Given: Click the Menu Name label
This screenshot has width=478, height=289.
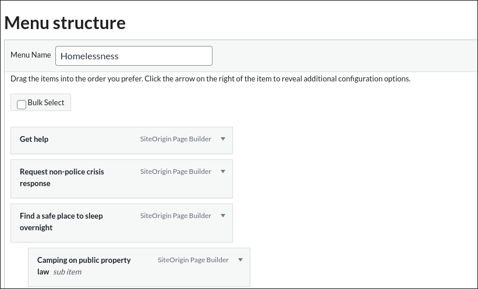Looking at the screenshot, I should point(30,55).
